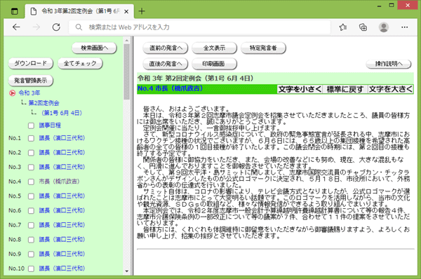Open the tab actions menu icon
This screenshot has width=421, height=279.
click(x=15, y=11)
